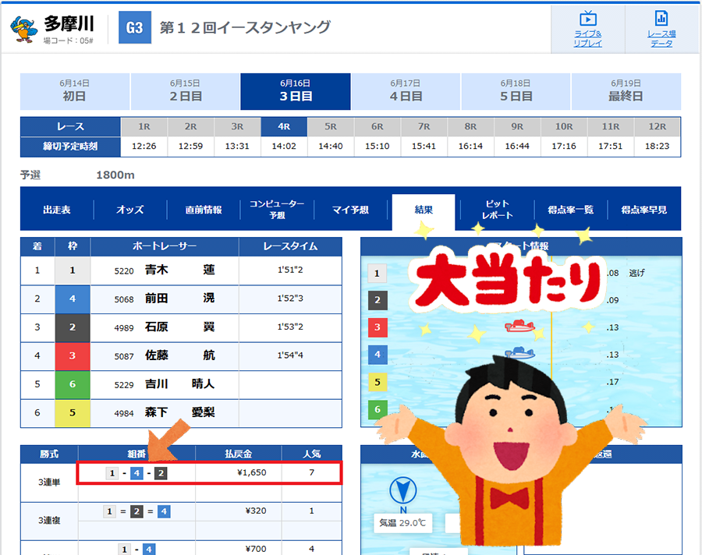Open the 出走表 menu tab
The height and width of the screenshot is (555, 702).
tap(57, 210)
